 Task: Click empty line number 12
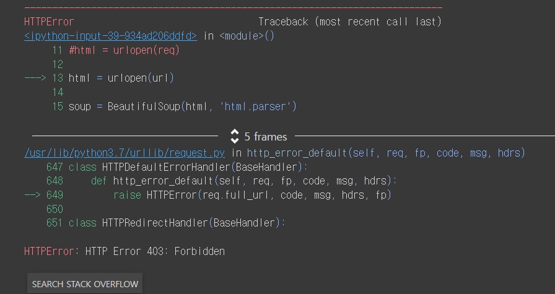point(58,64)
